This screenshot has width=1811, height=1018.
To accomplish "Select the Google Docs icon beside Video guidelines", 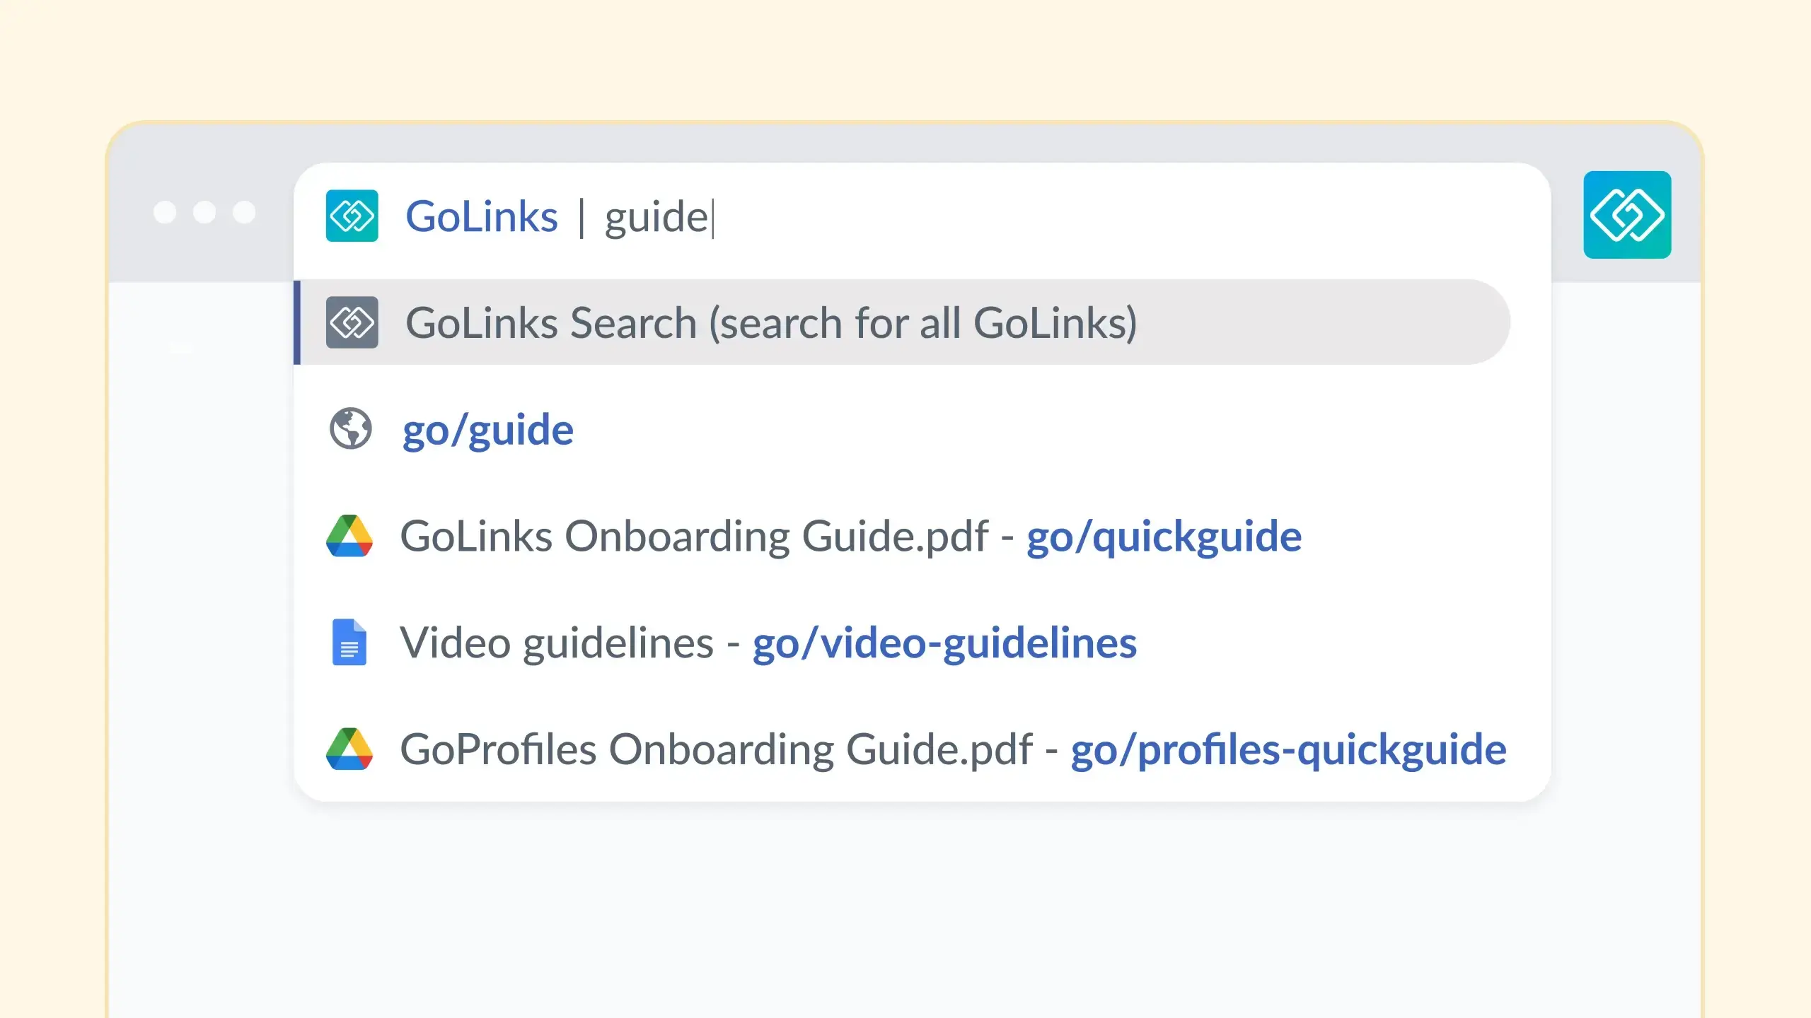I will point(352,642).
